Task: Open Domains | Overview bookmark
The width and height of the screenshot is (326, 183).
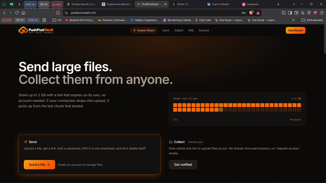Action: pos(112,20)
